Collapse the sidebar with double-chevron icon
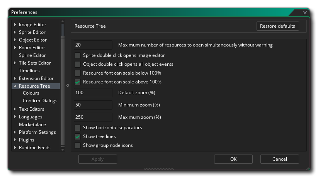The width and height of the screenshot is (318, 178). (x=68, y=86)
